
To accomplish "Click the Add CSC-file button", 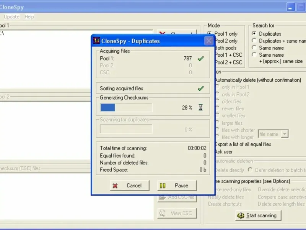I will coord(177,198).
